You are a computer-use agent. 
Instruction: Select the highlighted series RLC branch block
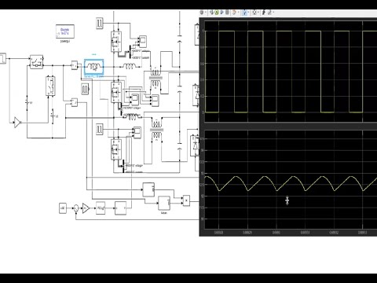[94, 68]
